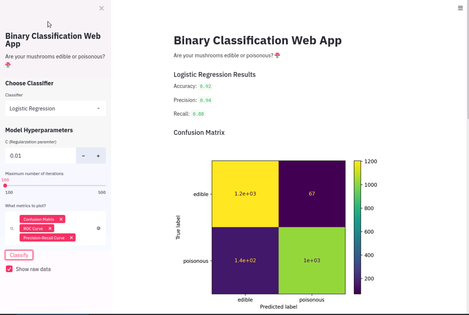Expand the Classifier list using the arrow
Viewport: 469px width, 315px height.
tap(98, 109)
